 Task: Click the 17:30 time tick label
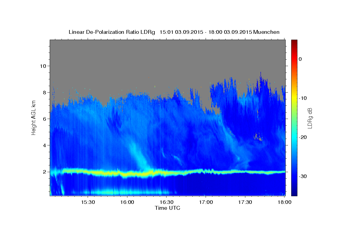click(x=245, y=202)
